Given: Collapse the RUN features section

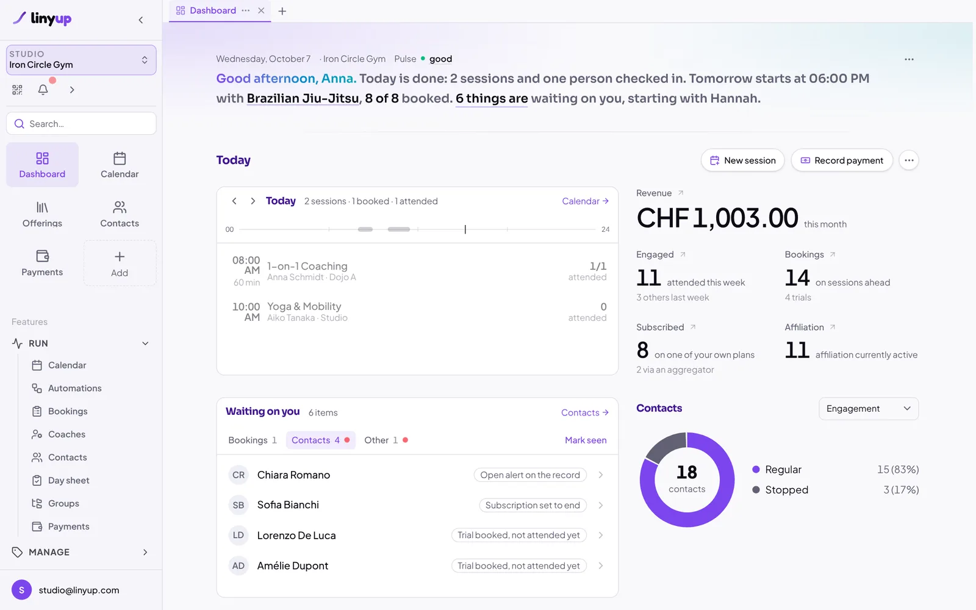Looking at the screenshot, I should tap(145, 343).
